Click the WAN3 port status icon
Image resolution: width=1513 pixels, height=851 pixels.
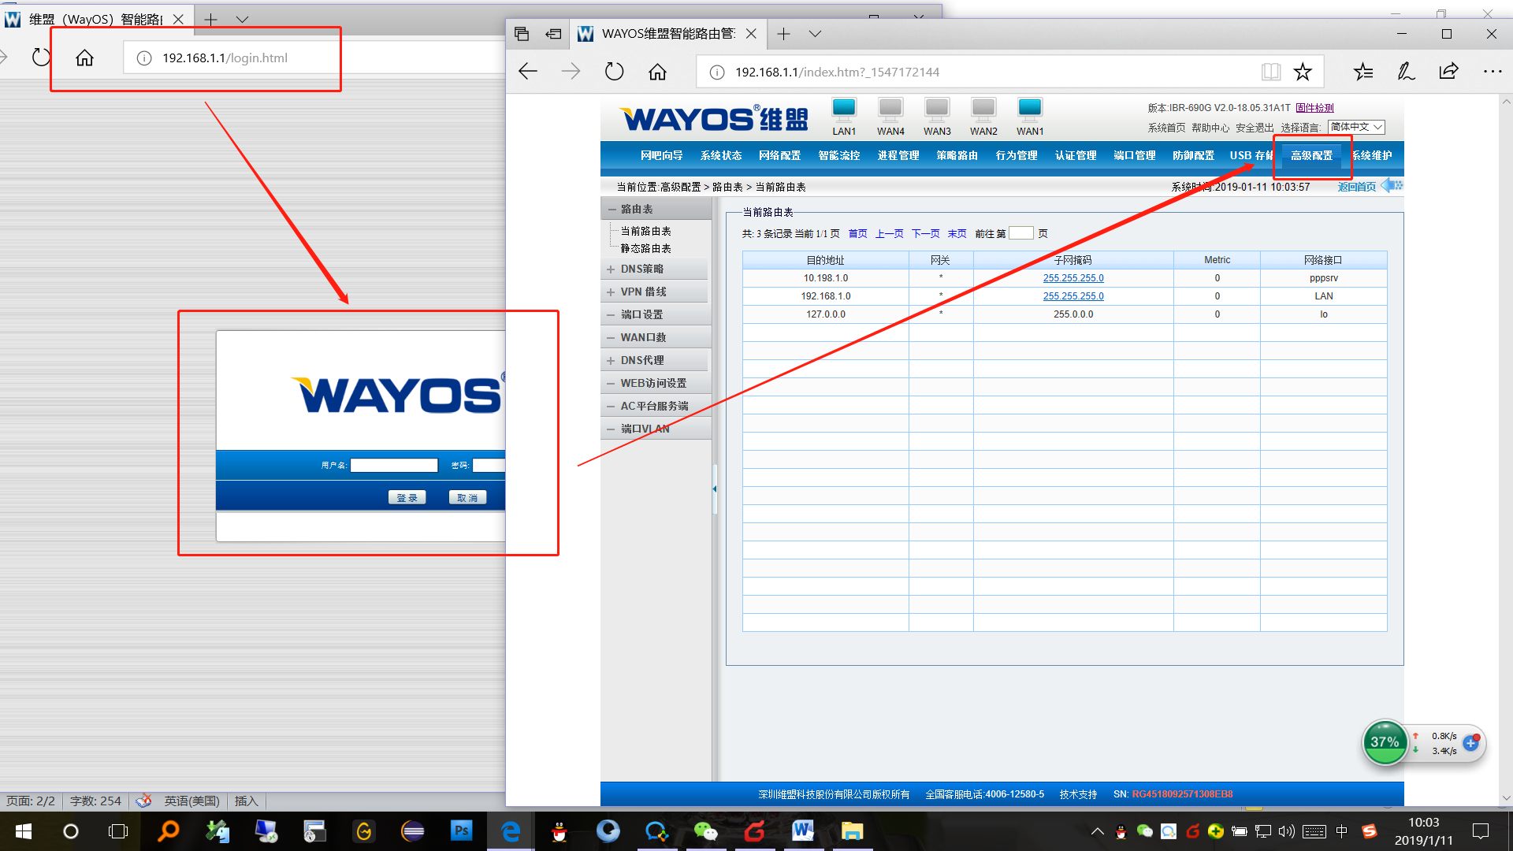(x=937, y=109)
